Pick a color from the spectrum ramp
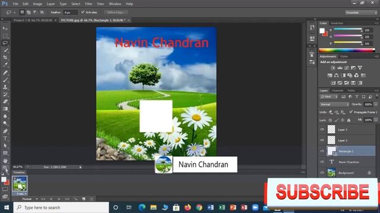 pos(347,50)
